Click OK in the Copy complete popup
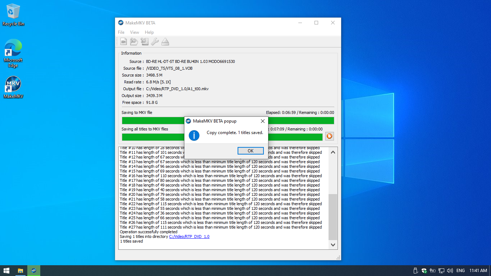491x276 pixels. click(x=251, y=151)
